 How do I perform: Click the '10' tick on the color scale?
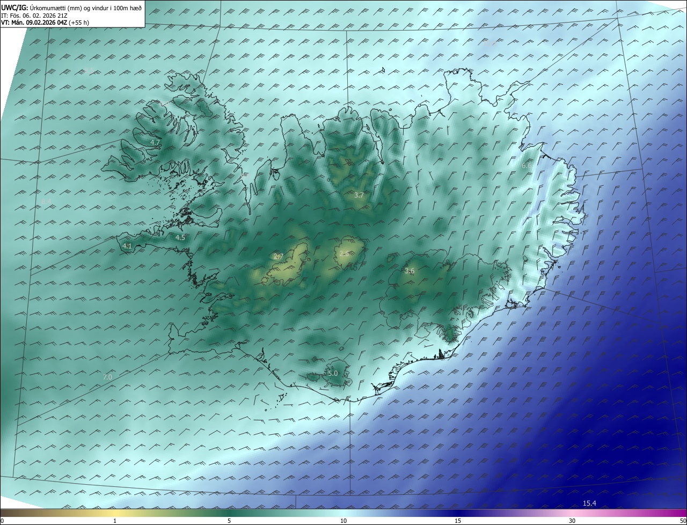pos(343,521)
